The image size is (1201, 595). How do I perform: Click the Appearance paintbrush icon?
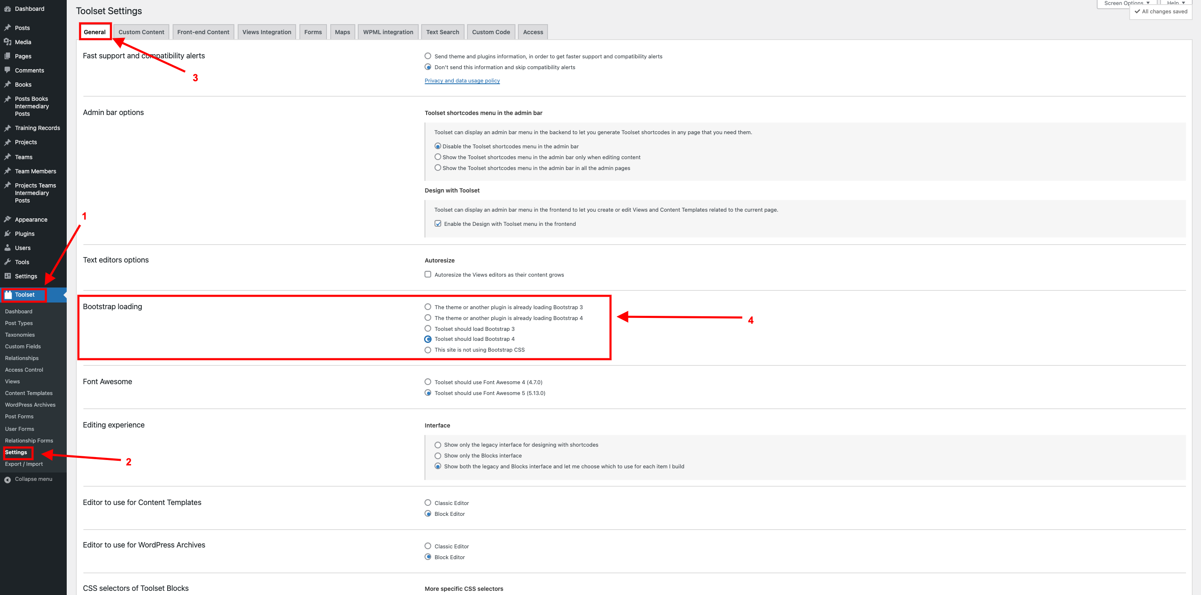click(8, 220)
